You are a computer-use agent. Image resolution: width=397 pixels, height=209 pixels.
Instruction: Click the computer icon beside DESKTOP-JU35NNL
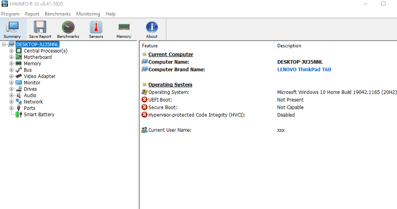click(x=12, y=44)
